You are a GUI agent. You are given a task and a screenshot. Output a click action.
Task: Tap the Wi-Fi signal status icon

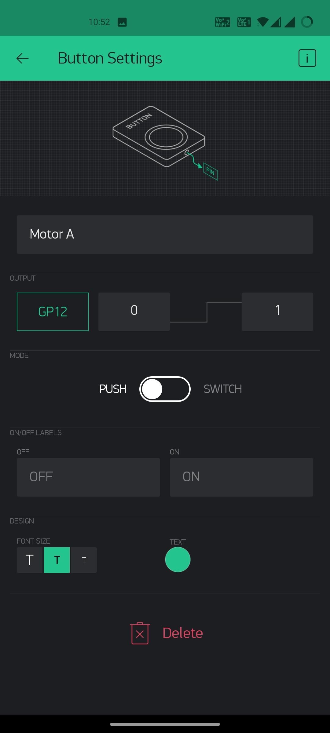pyautogui.click(x=263, y=22)
